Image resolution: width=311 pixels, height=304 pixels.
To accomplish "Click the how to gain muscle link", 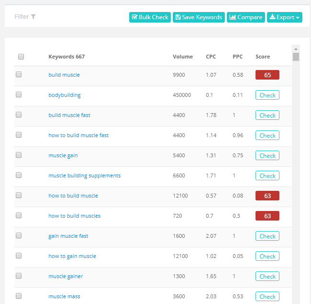I will pyautogui.click(x=72, y=256).
